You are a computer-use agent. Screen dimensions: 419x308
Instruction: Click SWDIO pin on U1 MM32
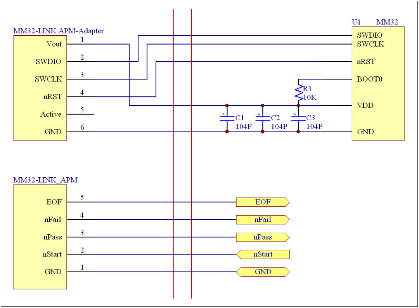(x=370, y=35)
